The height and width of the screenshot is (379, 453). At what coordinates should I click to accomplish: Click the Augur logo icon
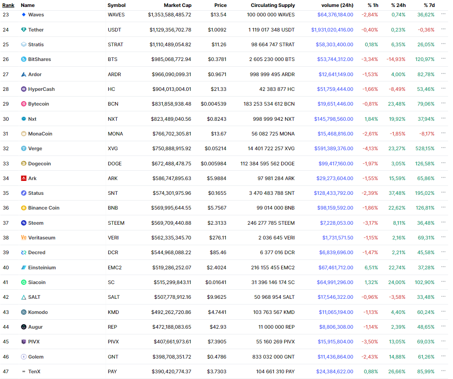24,327
